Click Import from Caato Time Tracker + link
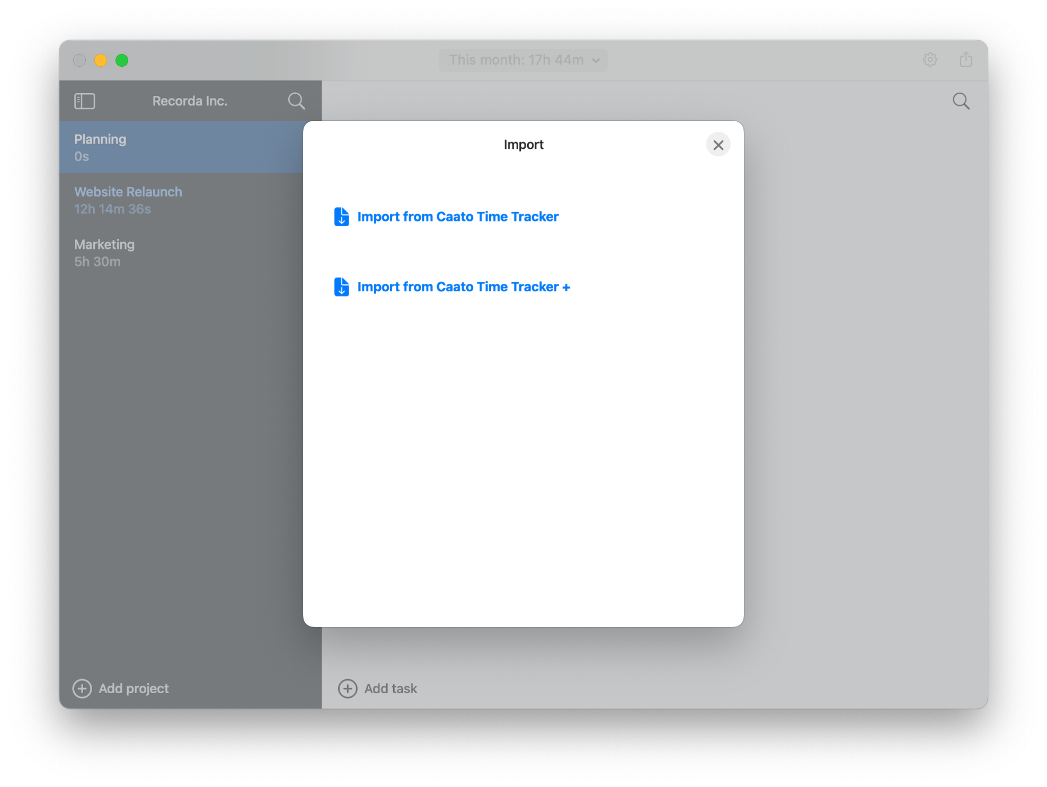This screenshot has height=787, width=1047. [464, 287]
